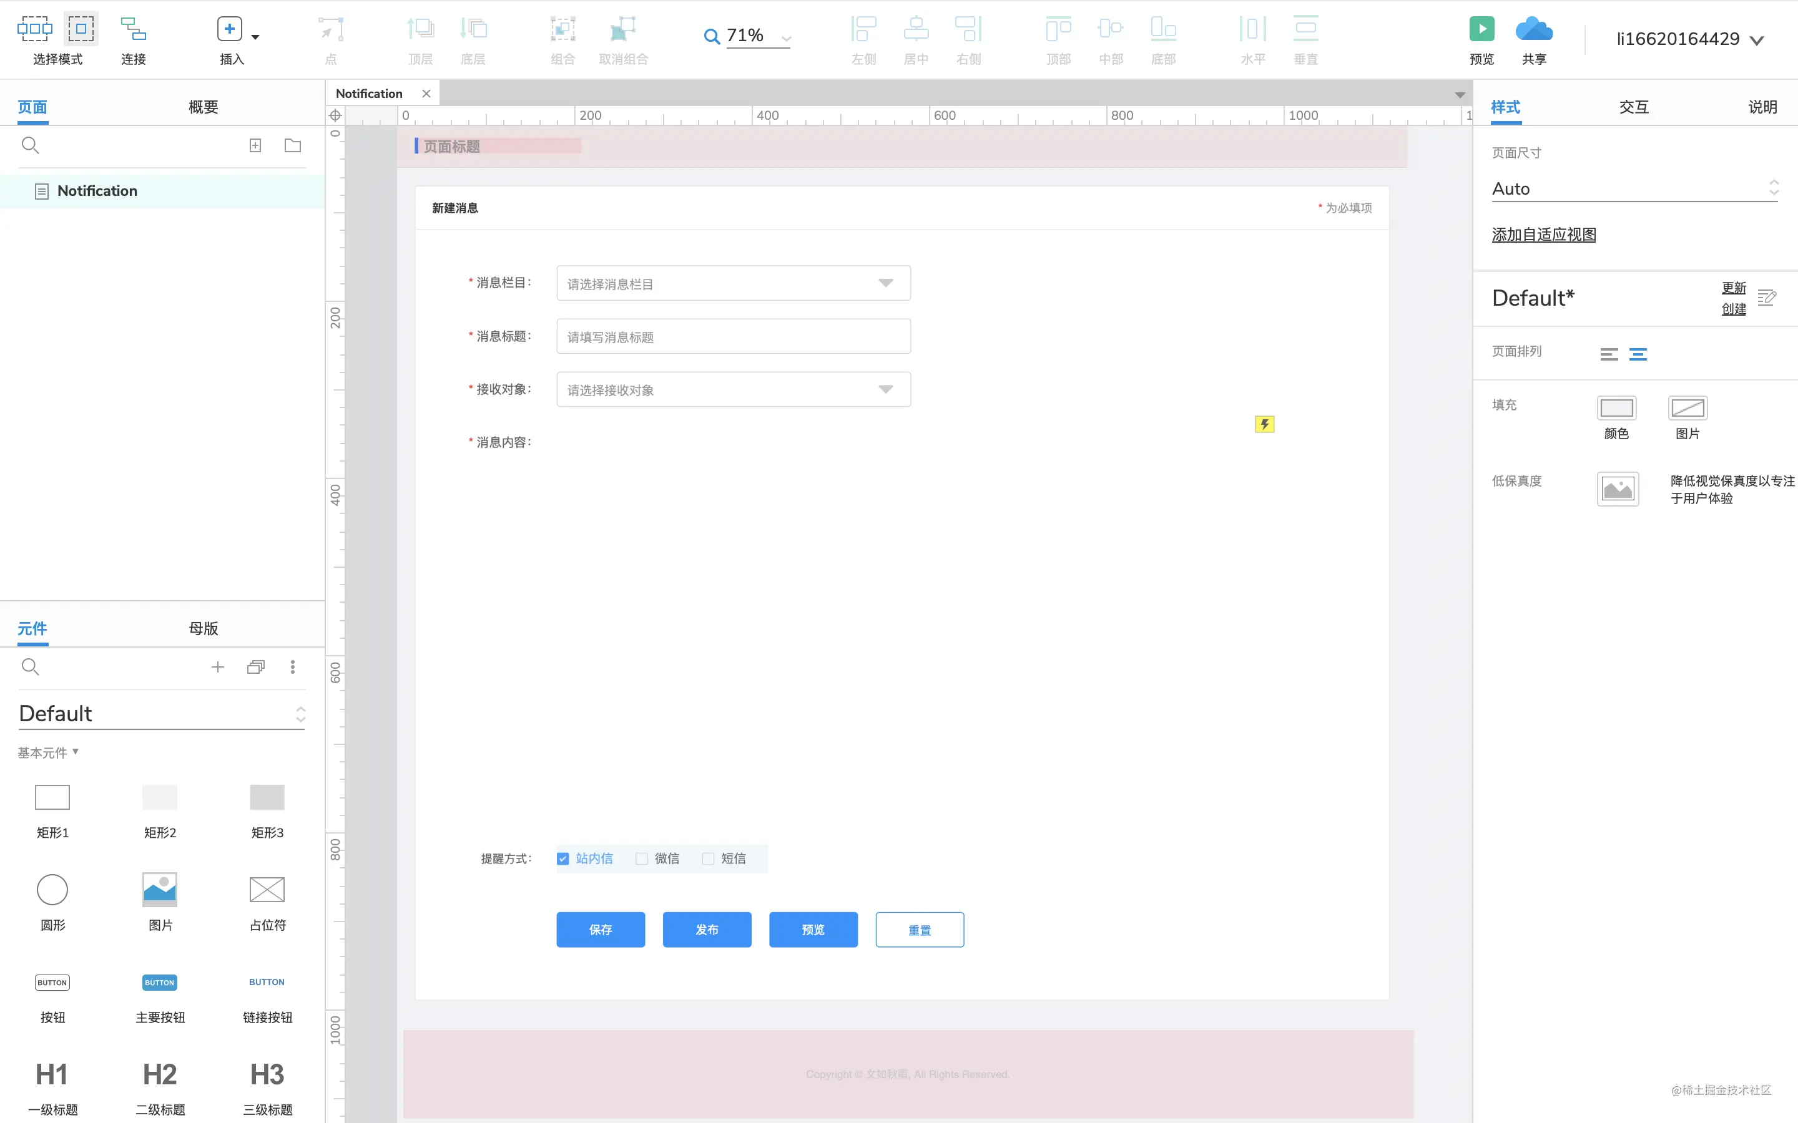Screen dimensions: 1798x1123
Task: Distribute vertically with 垂直
Action: coord(1305,29)
